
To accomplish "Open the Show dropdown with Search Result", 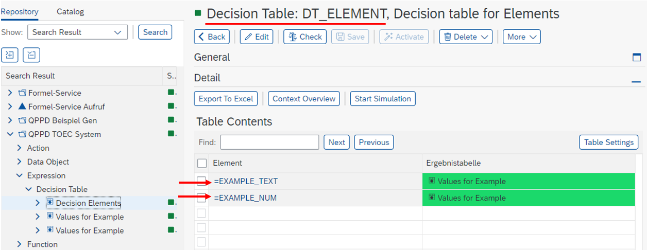I will 77,32.
